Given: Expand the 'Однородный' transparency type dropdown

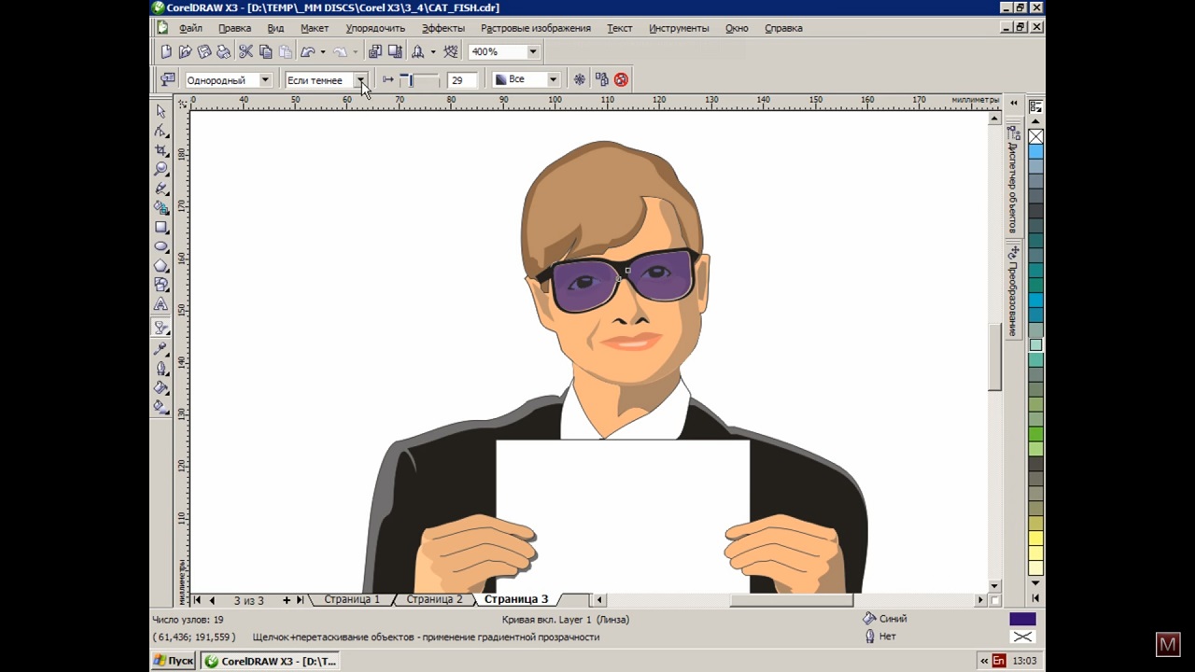Looking at the screenshot, I should tap(265, 80).
